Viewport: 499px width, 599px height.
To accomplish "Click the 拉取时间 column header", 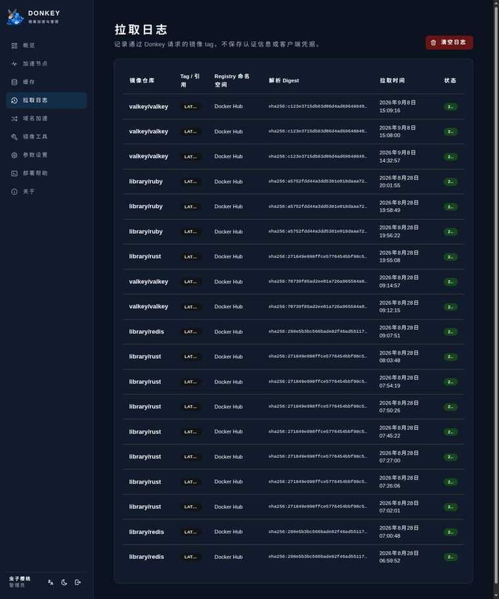I will [x=392, y=81].
